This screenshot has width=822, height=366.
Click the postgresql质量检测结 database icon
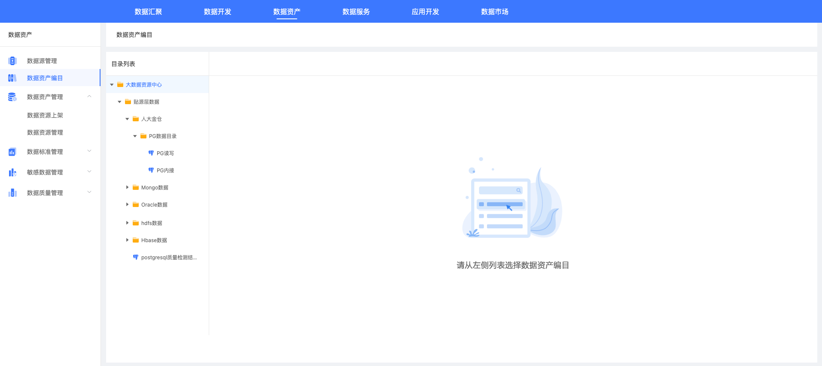[136, 257]
